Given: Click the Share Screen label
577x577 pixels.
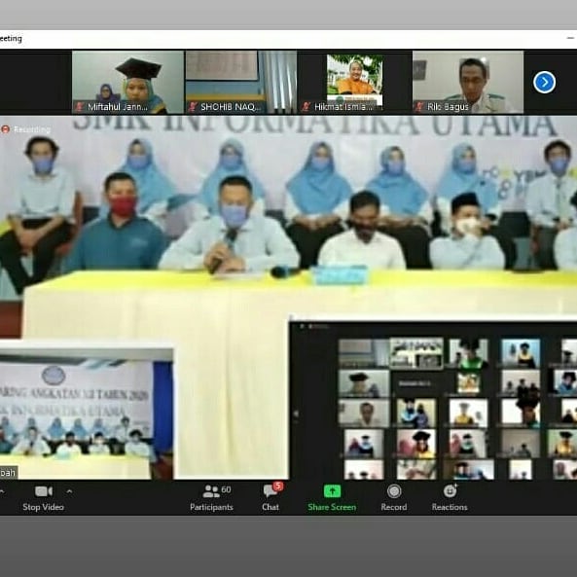Looking at the screenshot, I should 332,507.
